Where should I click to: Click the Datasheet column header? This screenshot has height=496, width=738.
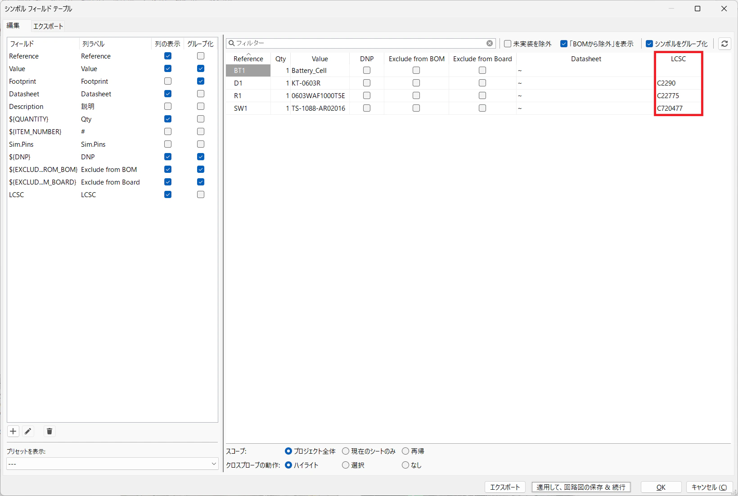point(586,59)
